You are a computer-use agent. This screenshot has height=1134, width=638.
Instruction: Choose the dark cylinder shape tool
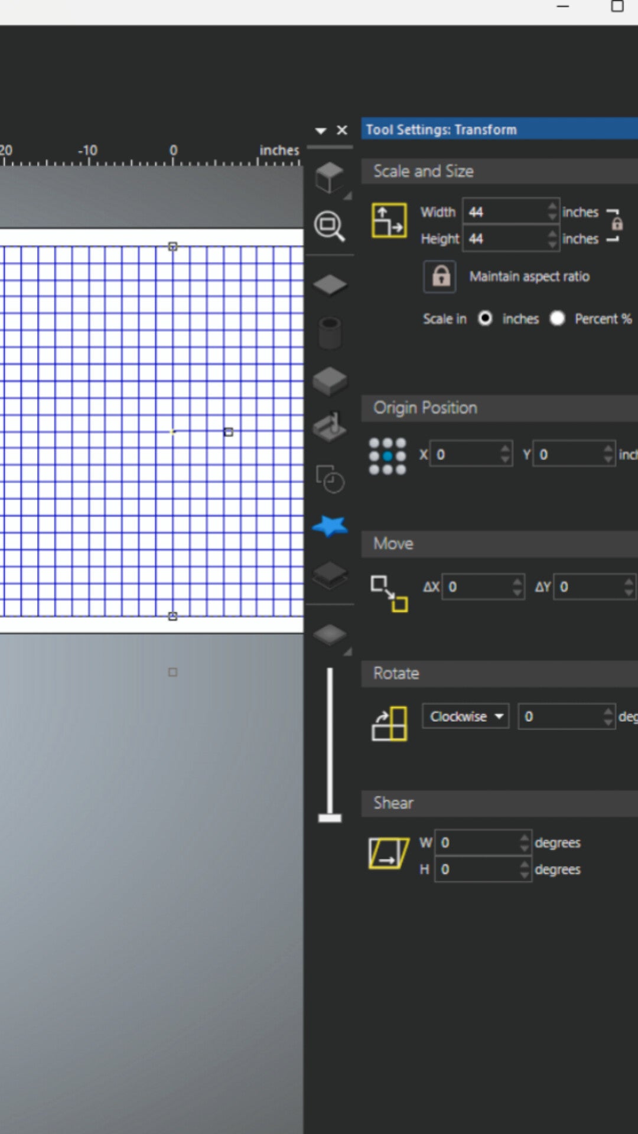click(330, 333)
